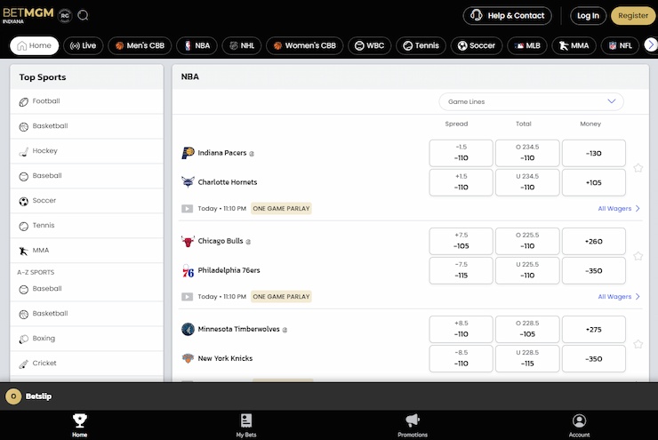
Task: Open Account in bottom navigation
Action: [x=579, y=425]
